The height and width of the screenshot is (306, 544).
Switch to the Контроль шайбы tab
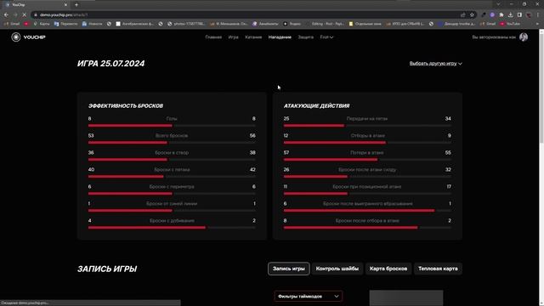pos(337,269)
